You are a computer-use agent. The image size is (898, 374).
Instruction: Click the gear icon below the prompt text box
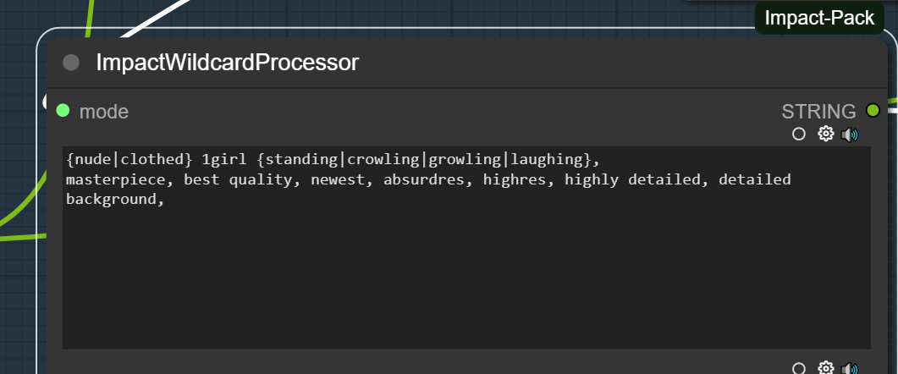825,368
